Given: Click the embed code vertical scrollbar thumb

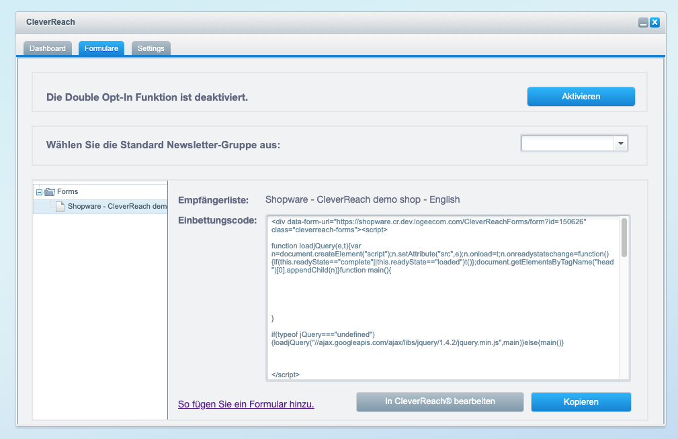Looking at the screenshot, I should (624, 238).
